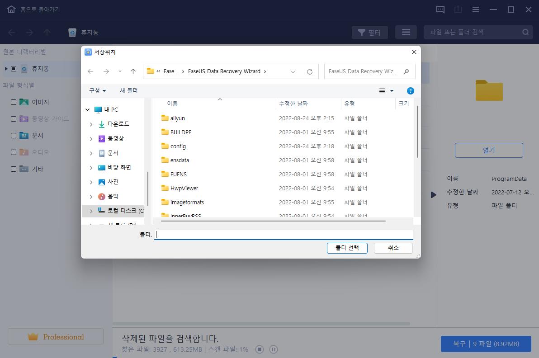Click the 열기 open button
539x358 pixels.
click(x=489, y=150)
